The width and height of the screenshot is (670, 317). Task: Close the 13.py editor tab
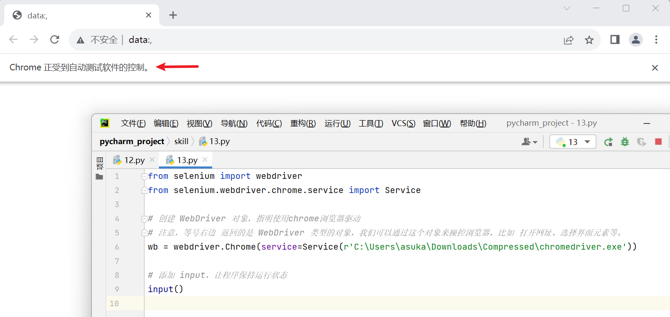tap(205, 160)
